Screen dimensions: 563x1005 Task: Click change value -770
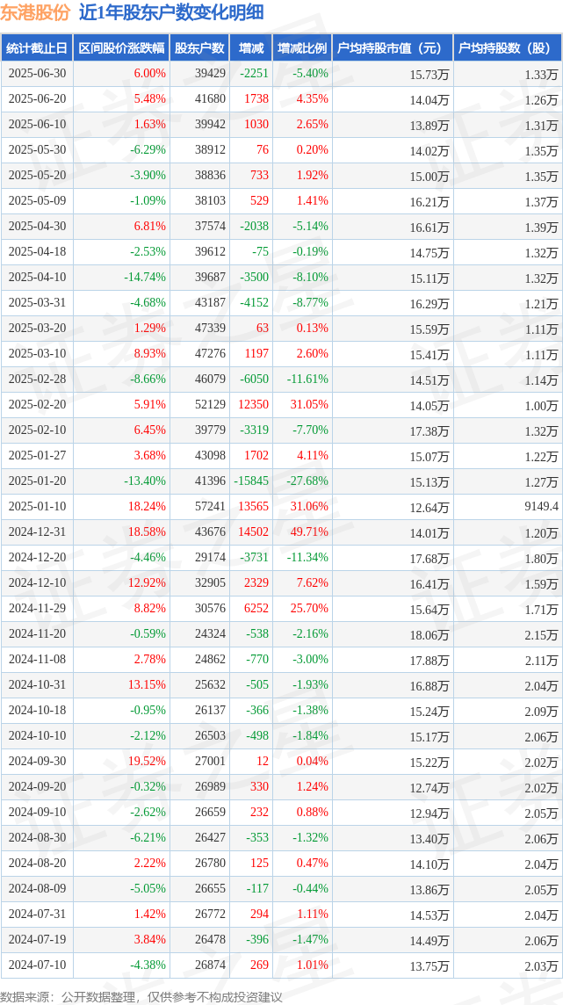(256, 661)
